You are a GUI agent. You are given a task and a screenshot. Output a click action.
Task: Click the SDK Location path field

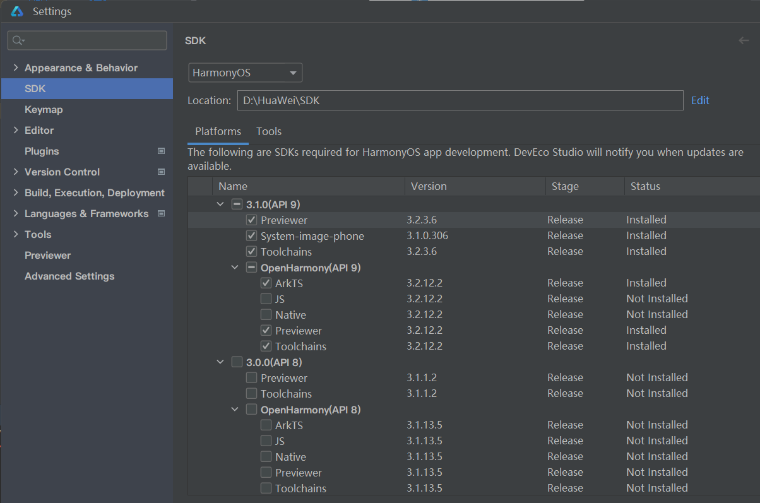click(x=460, y=100)
